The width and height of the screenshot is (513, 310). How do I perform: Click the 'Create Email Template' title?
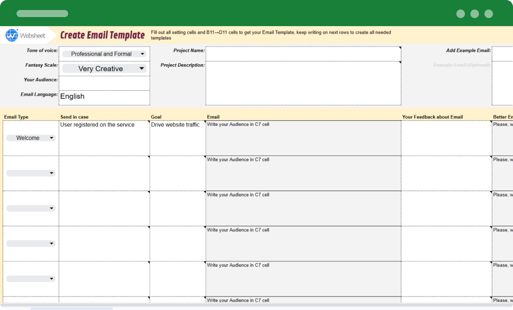pyautogui.click(x=102, y=35)
